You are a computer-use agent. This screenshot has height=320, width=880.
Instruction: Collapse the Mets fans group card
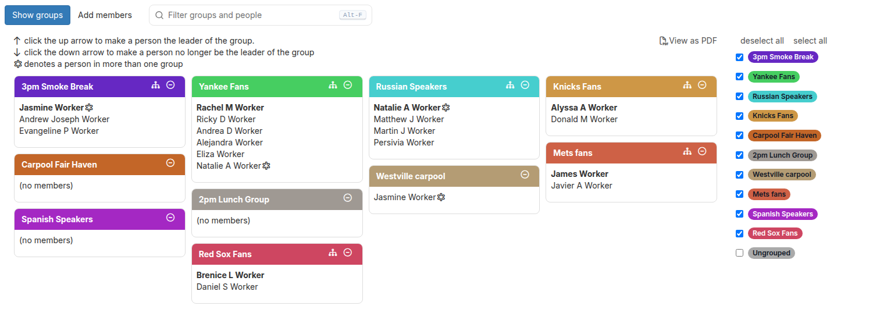pyautogui.click(x=702, y=151)
